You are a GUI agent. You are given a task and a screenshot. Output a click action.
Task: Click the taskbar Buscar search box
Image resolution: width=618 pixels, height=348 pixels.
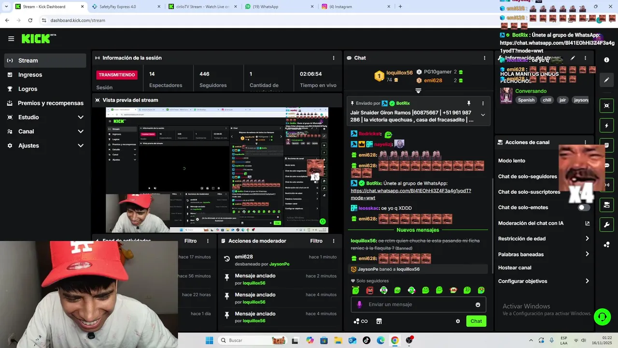point(253,340)
